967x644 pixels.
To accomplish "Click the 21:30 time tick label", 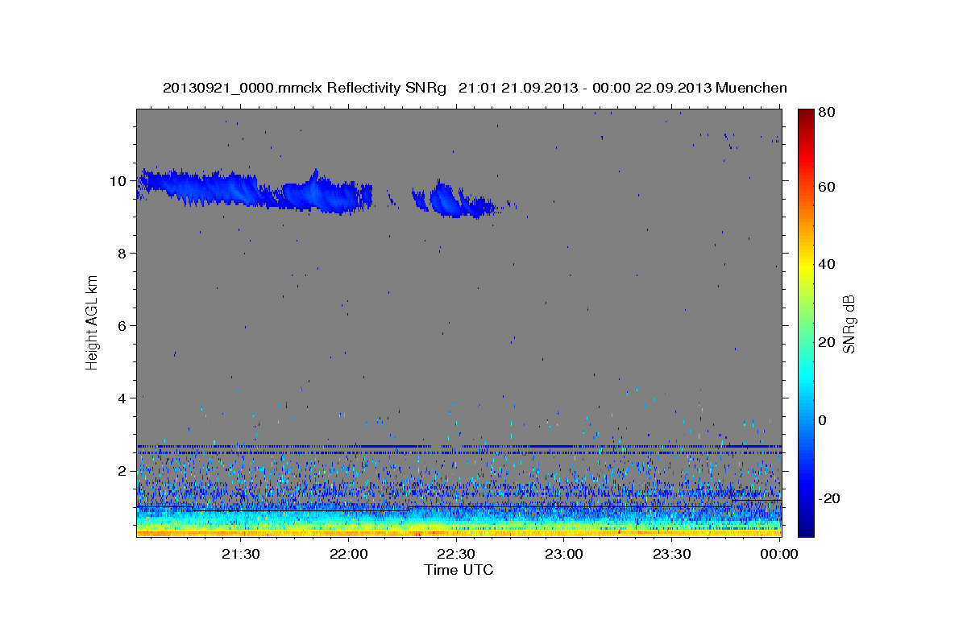I will pyautogui.click(x=240, y=554).
